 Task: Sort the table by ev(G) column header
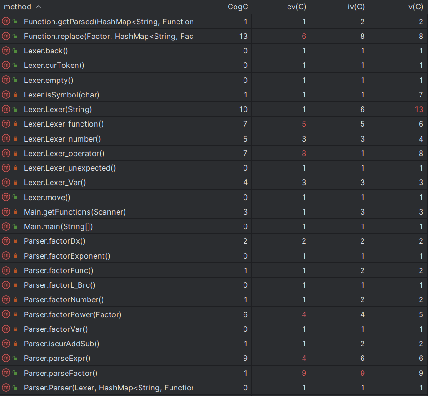click(x=296, y=7)
